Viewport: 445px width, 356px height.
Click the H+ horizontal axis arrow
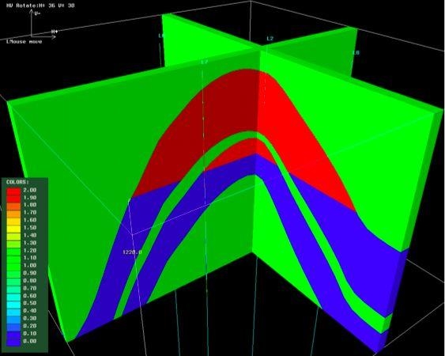point(43,36)
